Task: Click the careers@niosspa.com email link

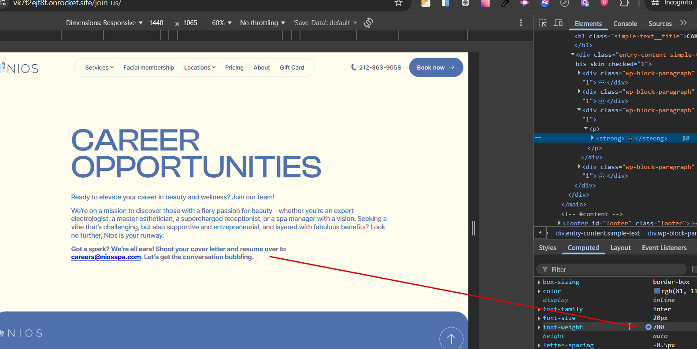Action: coord(106,257)
